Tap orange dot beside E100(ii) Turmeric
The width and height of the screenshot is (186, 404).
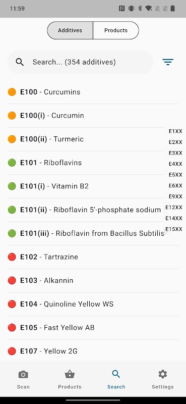[x=12, y=139]
